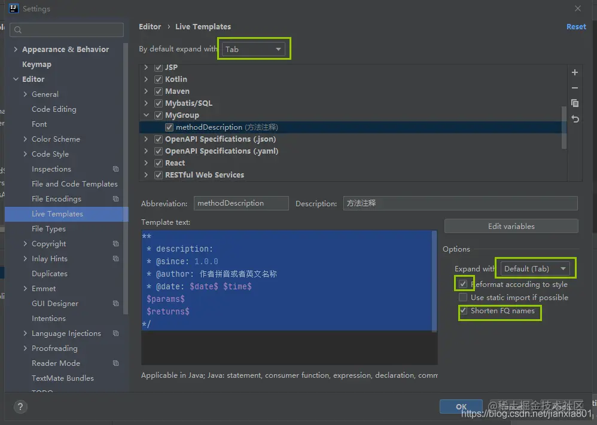This screenshot has height=425, width=597.
Task: Click the settings tree vertical scrollbar
Action: [126, 179]
